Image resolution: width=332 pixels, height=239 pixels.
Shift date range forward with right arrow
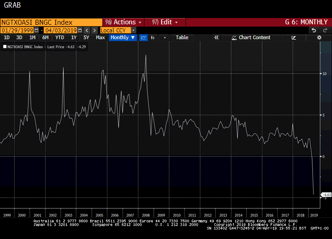pos(94,30)
